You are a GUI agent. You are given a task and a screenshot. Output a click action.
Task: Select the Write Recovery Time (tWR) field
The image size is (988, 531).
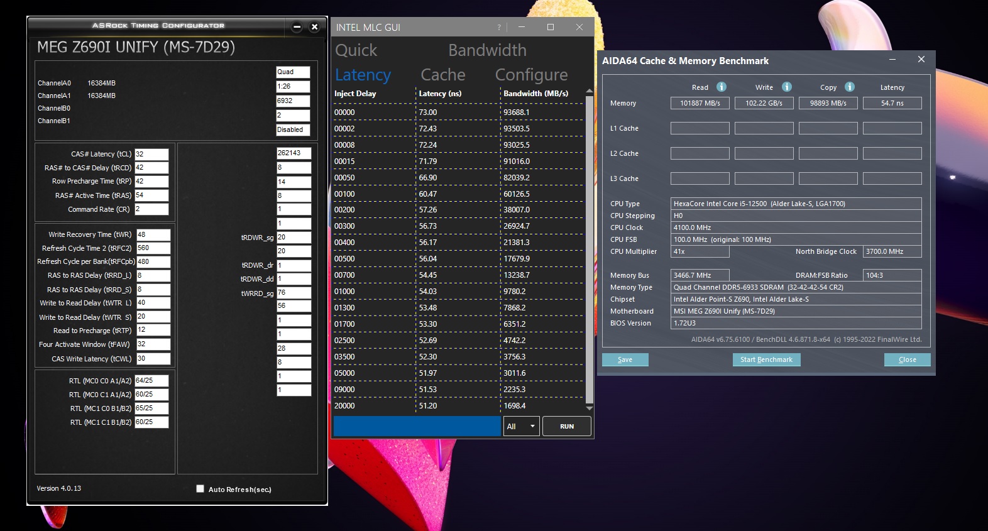tap(153, 234)
